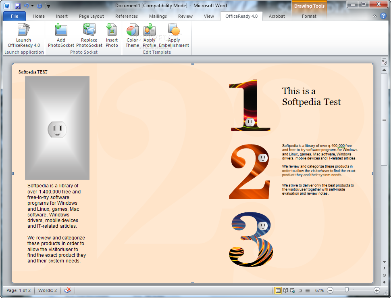Open the Mailings tab
Image resolution: width=391 pixels, height=298 pixels.
pos(158,16)
